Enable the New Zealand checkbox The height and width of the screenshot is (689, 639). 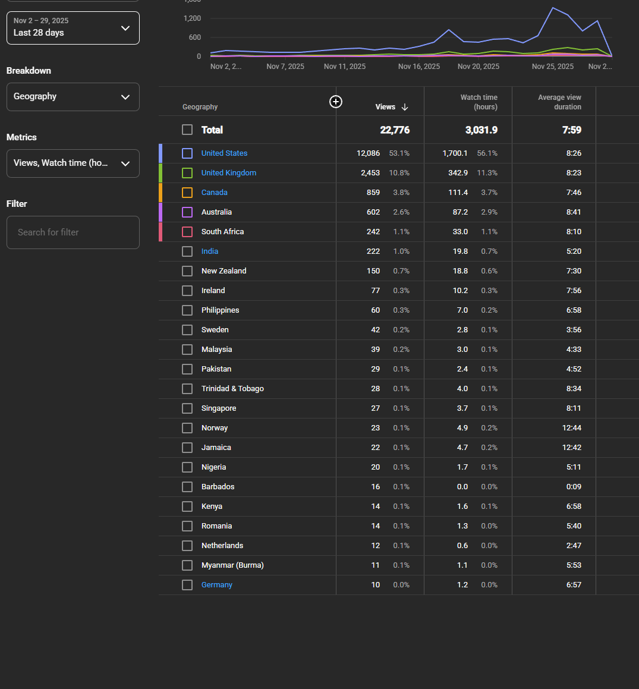coord(187,271)
